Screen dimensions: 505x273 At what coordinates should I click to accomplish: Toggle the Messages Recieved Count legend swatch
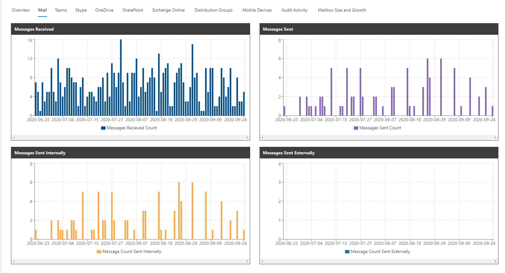(x=103, y=128)
